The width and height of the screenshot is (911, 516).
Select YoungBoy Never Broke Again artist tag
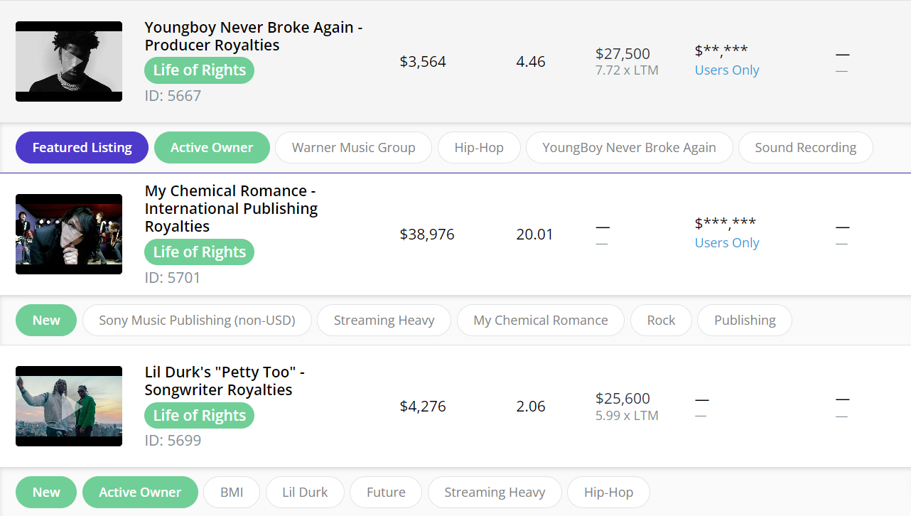coord(629,148)
